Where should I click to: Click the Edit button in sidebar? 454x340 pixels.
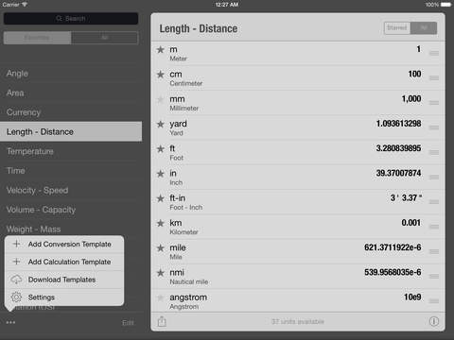pos(128,323)
